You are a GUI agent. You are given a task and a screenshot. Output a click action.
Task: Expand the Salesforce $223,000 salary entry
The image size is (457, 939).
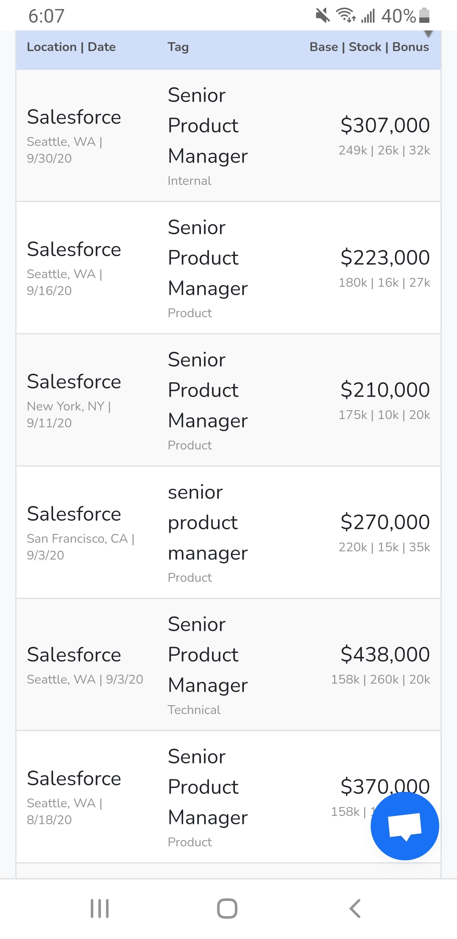[228, 267]
